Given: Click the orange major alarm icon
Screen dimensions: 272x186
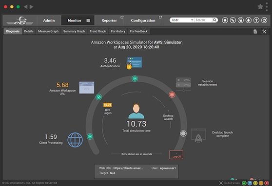Looking at the screenshot, I should [261, 183].
